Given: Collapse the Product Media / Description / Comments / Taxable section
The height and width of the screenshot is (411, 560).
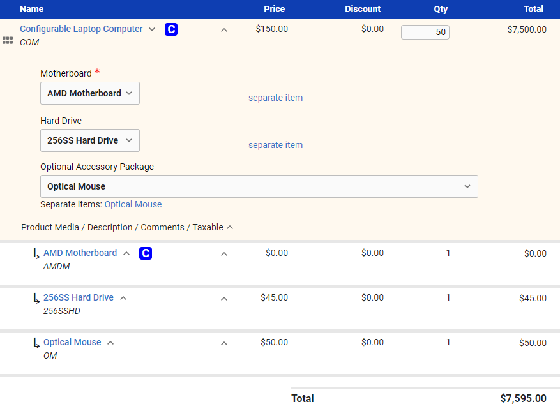Looking at the screenshot, I should (228, 227).
